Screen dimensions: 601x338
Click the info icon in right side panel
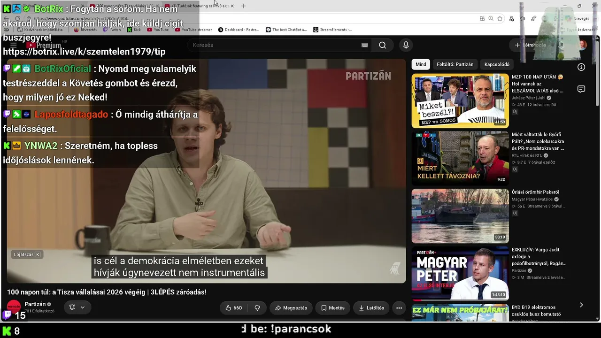click(581, 67)
